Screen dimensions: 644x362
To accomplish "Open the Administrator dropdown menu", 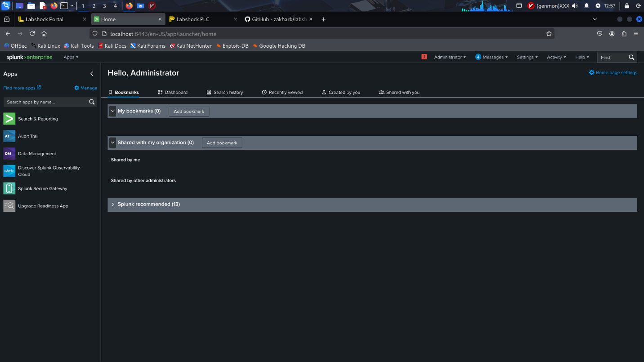I will [450, 57].
